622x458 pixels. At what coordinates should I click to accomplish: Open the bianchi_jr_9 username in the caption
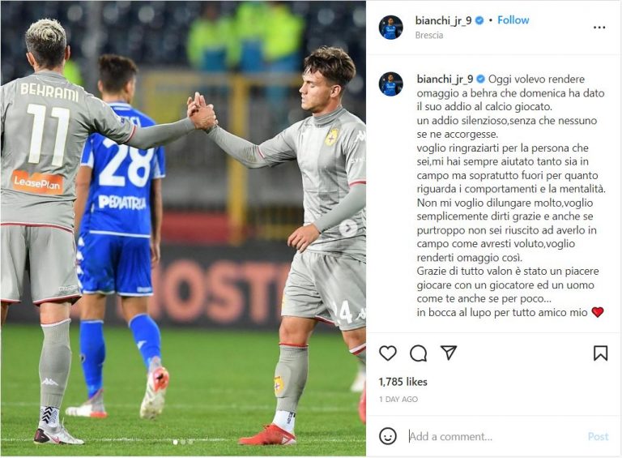(x=445, y=79)
